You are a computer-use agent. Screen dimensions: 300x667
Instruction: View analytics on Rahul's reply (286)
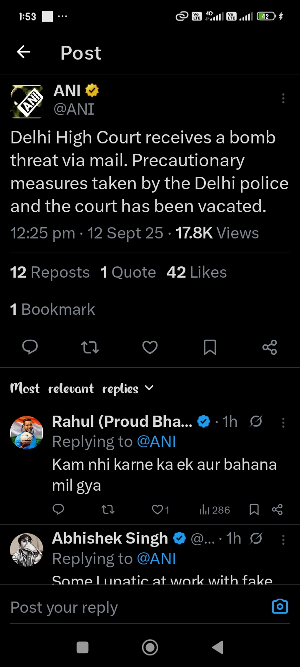pyautogui.click(x=215, y=510)
